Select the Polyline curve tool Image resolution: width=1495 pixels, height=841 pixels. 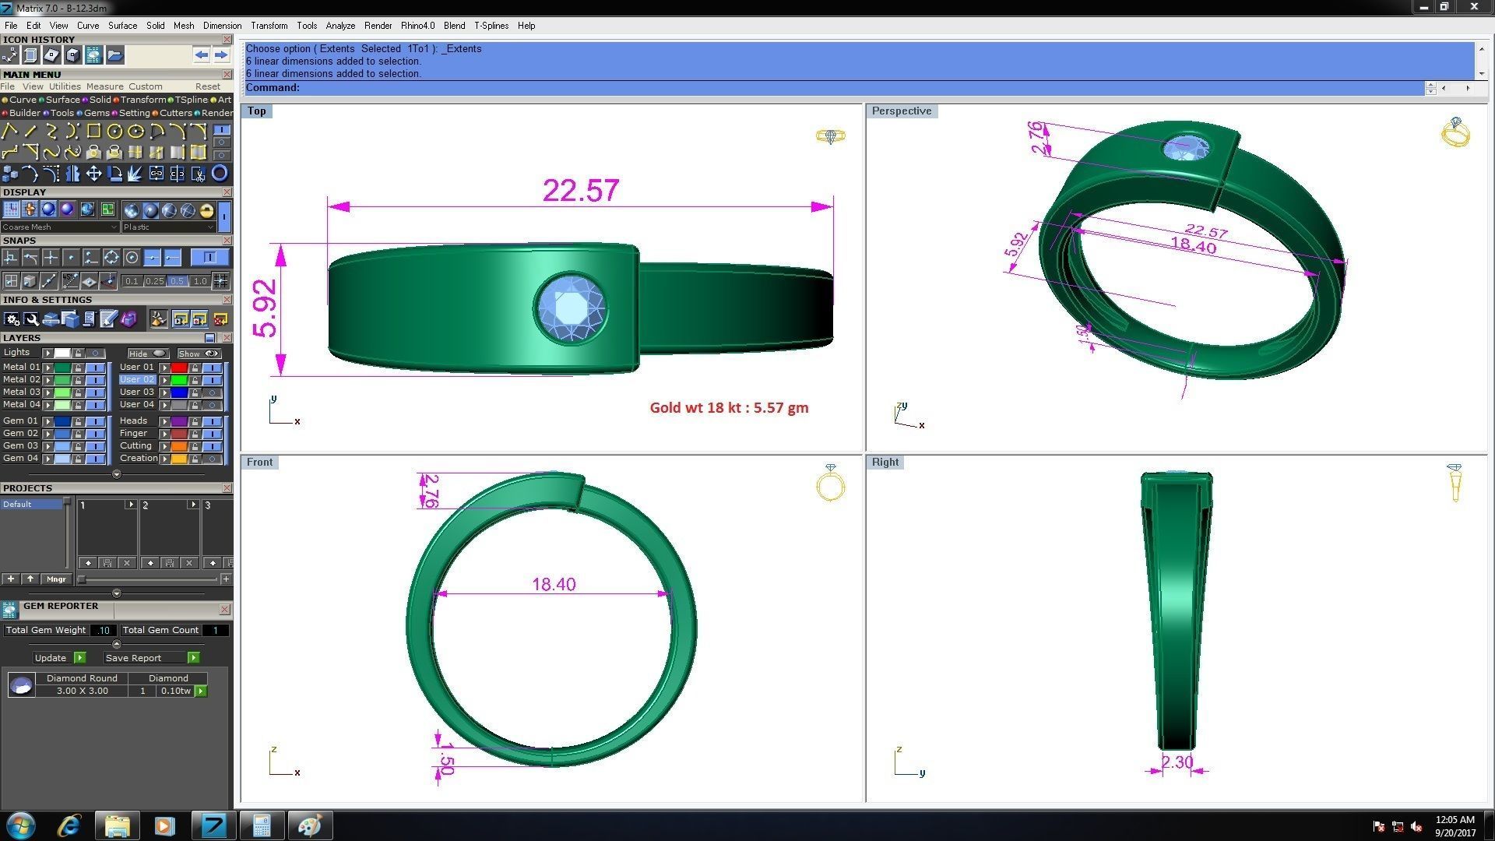pos(10,132)
